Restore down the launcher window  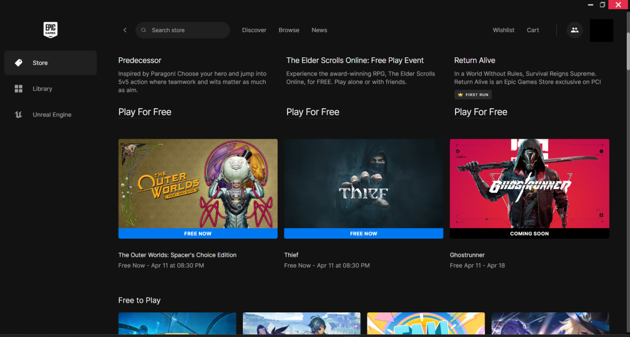pyautogui.click(x=602, y=5)
